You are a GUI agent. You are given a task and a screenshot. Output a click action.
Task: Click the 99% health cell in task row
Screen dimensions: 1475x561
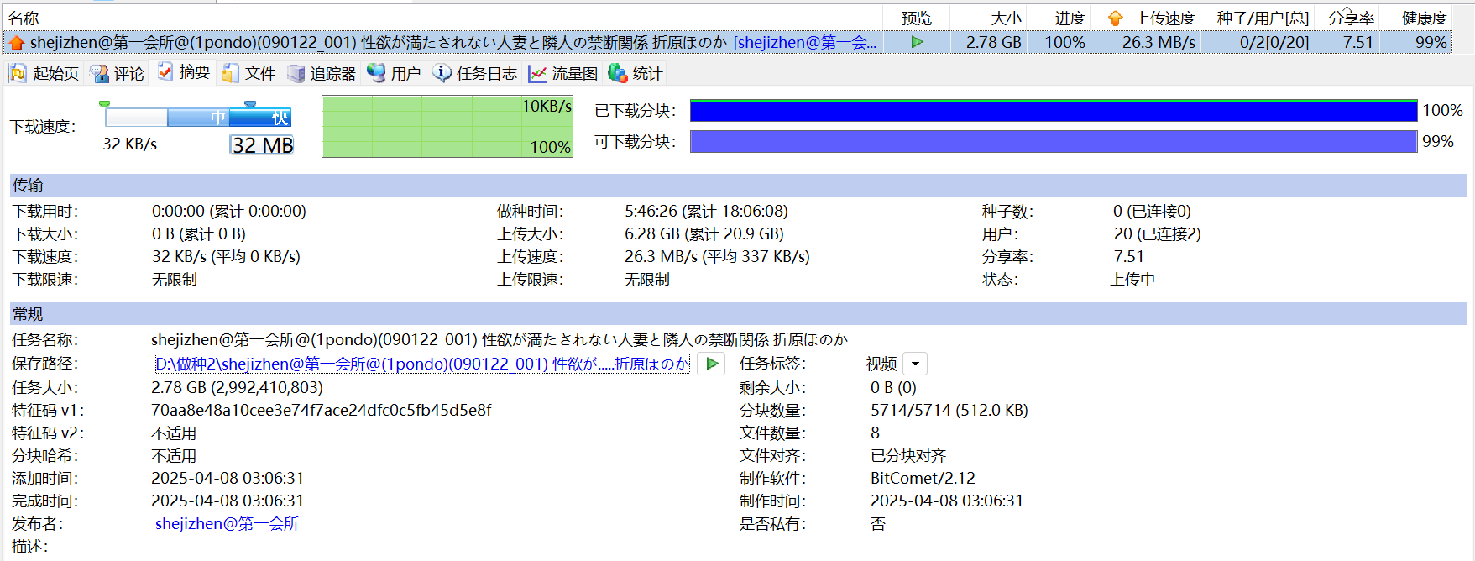click(1431, 42)
